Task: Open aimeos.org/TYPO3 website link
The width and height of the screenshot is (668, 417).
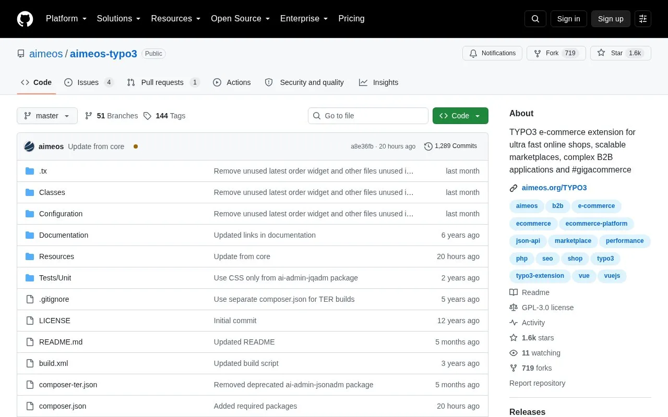Action: point(554,188)
